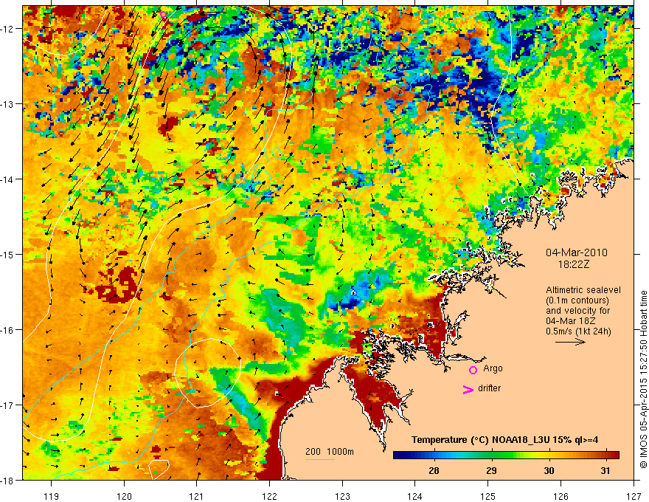The width and height of the screenshot is (649, 502).
Task: Click the longitude label '125'
Action: 488,496
